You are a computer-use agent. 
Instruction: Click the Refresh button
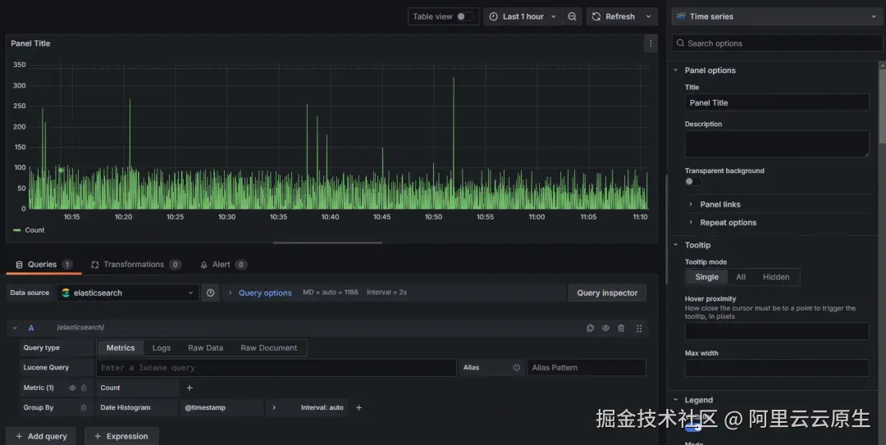click(x=613, y=16)
